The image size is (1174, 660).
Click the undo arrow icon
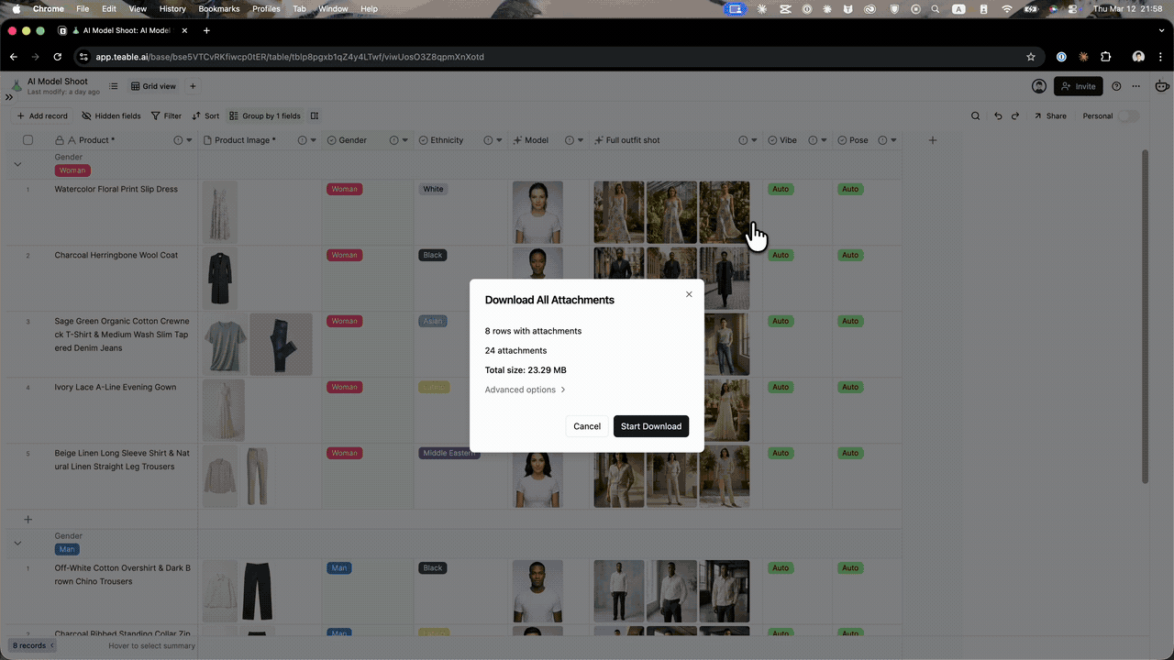(x=999, y=116)
